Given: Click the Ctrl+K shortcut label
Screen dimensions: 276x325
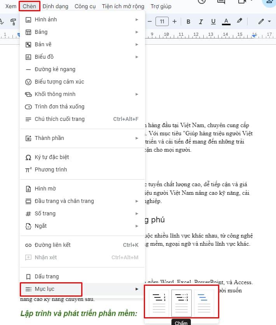Looking at the screenshot, I should 131,245.
